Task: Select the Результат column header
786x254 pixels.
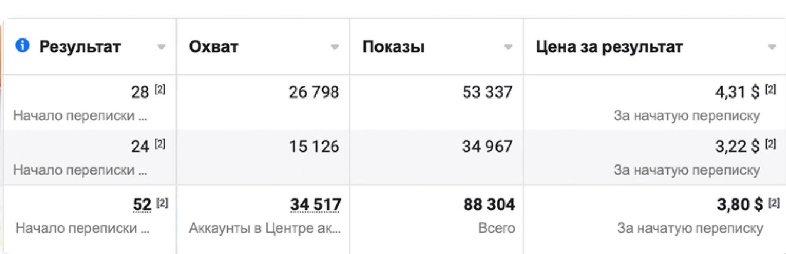Action: [80, 47]
